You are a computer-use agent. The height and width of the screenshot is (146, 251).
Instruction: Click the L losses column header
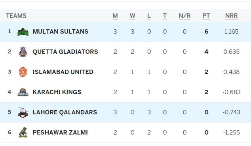click(x=149, y=16)
